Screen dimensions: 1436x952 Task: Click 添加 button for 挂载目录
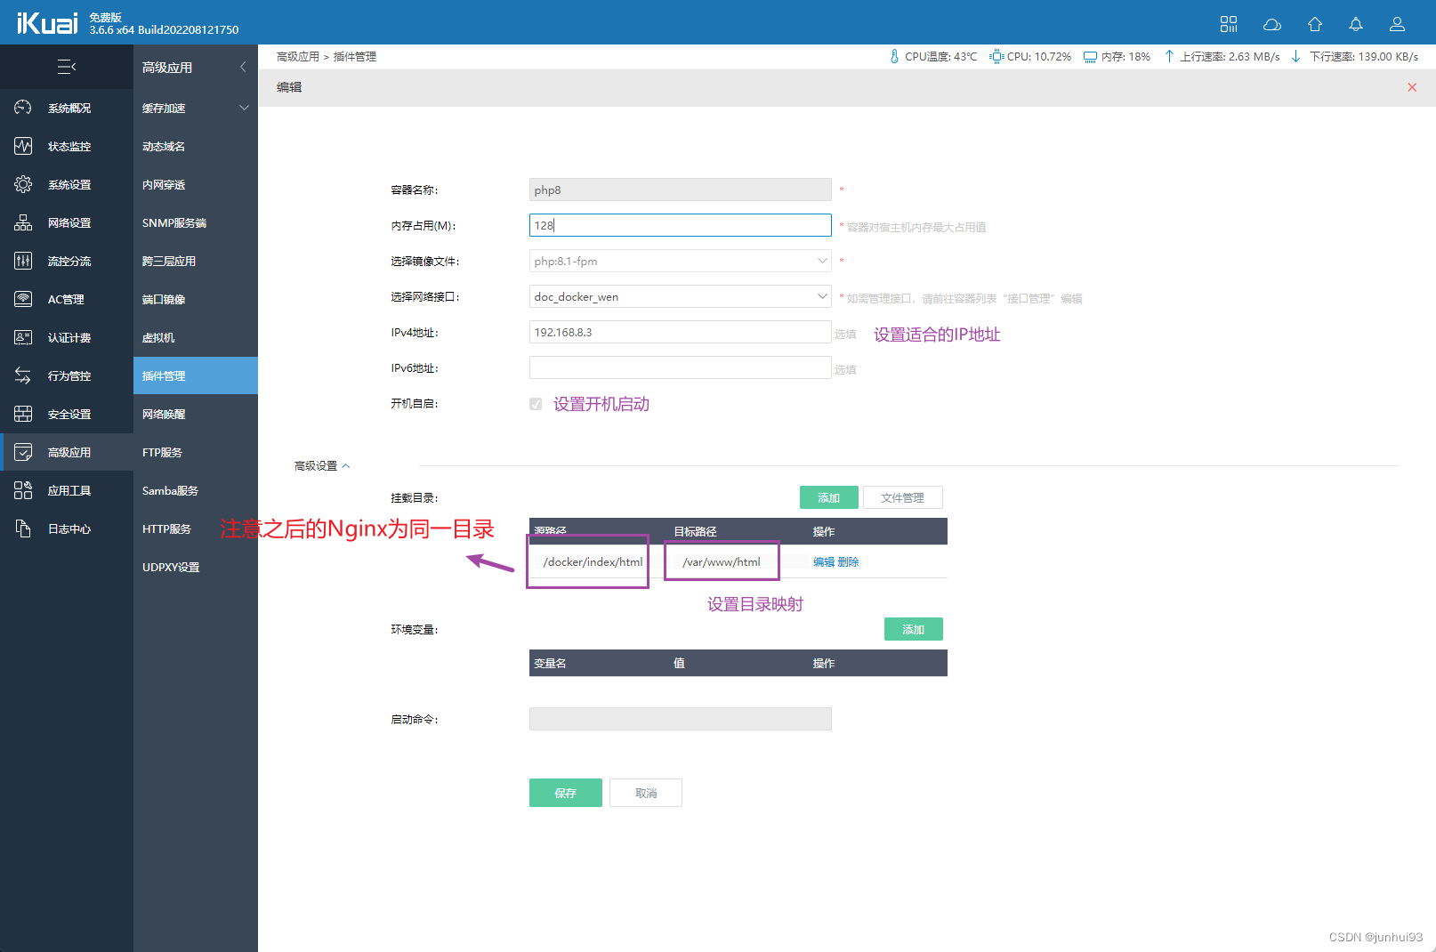click(829, 497)
